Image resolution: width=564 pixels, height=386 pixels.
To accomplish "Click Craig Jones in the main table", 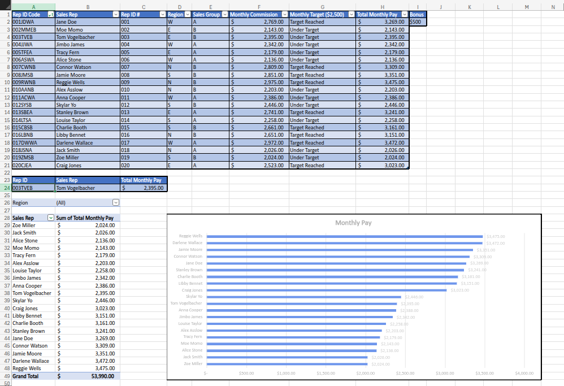I will pyautogui.click(x=88, y=166).
